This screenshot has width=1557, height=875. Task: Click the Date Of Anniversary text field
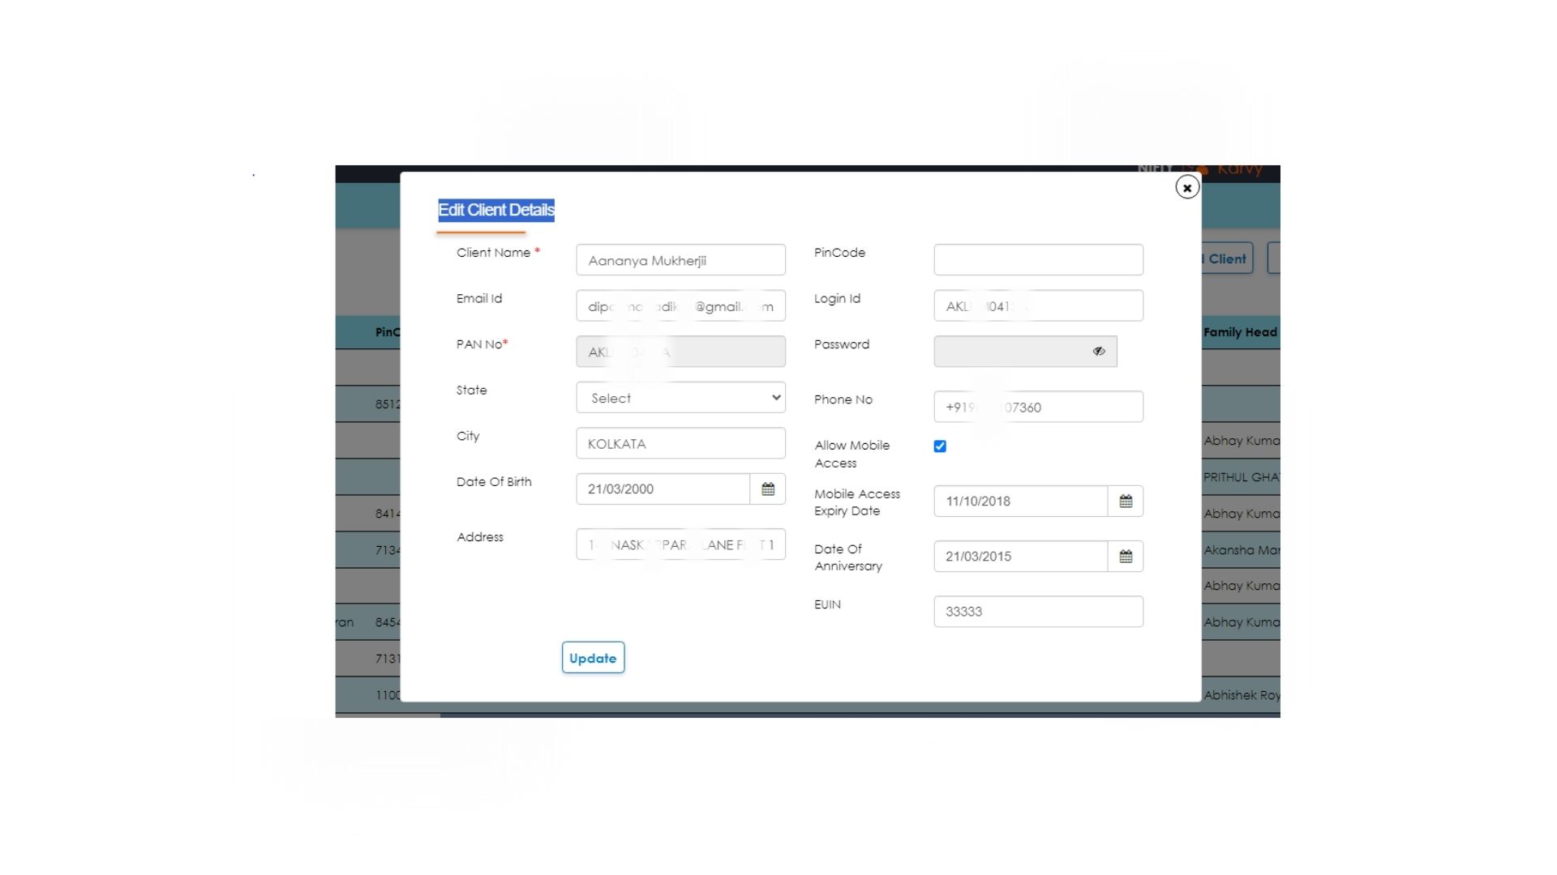click(1021, 557)
